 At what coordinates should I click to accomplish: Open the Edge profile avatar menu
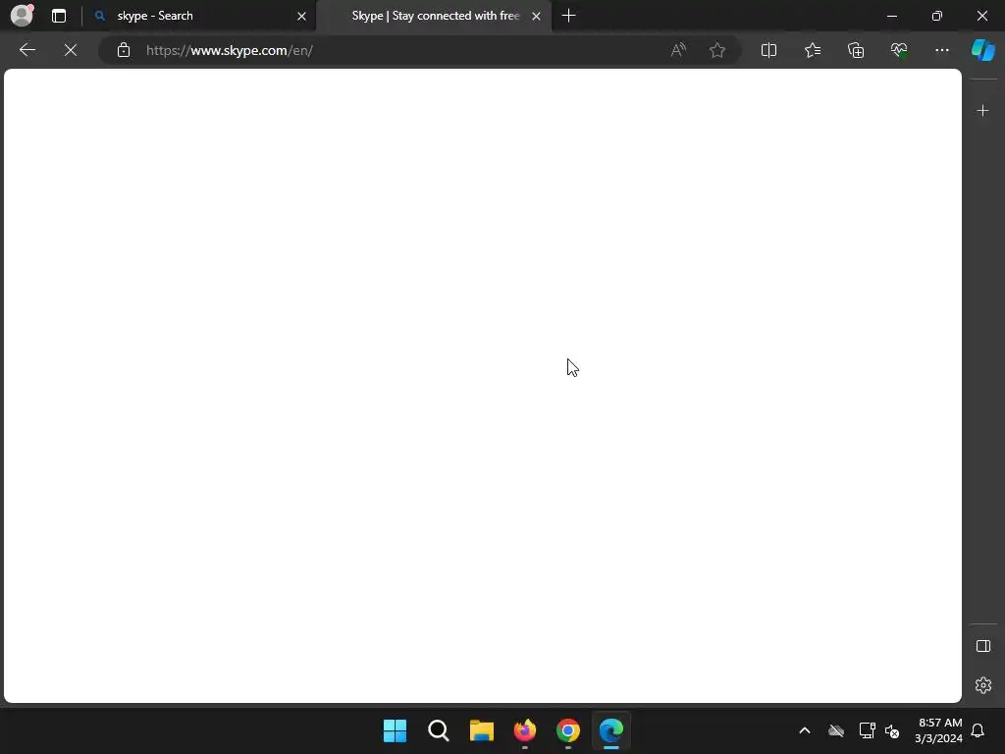[x=22, y=16]
